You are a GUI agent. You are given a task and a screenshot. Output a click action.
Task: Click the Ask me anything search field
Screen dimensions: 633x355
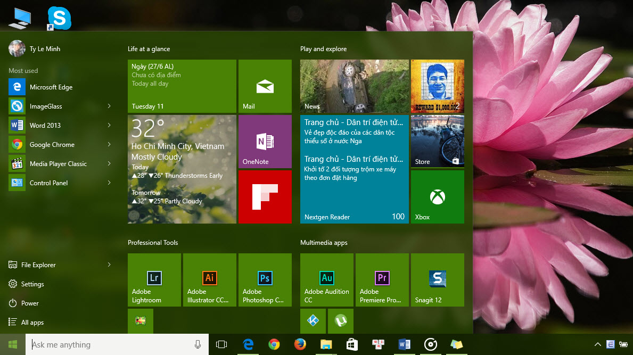pos(106,344)
